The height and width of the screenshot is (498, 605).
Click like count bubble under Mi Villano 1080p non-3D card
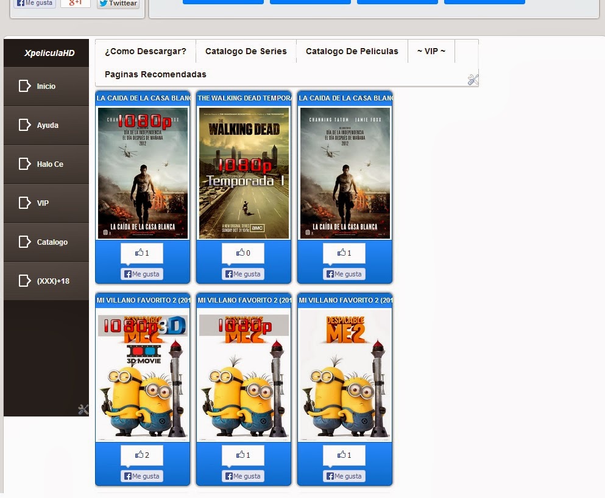pyautogui.click(x=243, y=455)
